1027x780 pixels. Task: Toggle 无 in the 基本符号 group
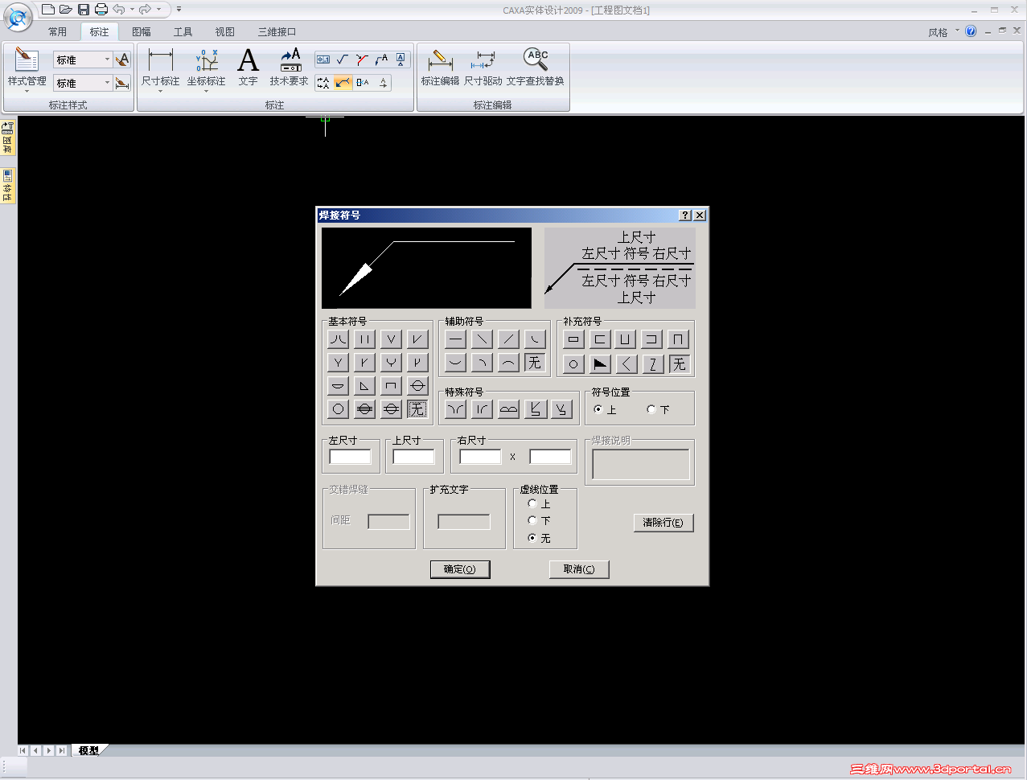[x=417, y=409]
